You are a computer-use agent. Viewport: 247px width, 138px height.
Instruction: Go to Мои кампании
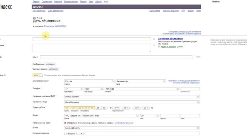click(x=39, y=11)
